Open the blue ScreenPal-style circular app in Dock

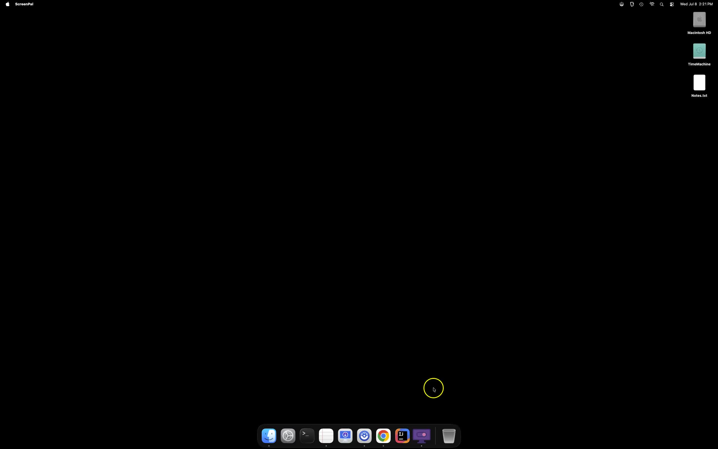point(364,436)
